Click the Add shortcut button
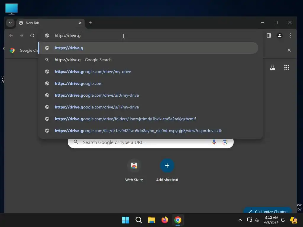 click(167, 170)
